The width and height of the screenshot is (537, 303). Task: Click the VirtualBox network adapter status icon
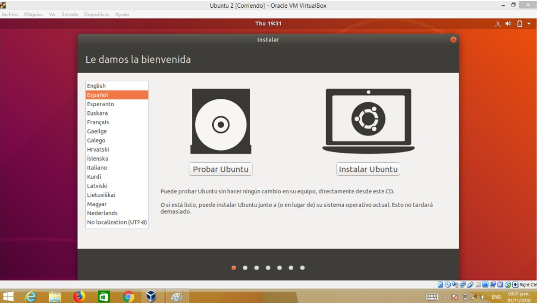pos(463,284)
